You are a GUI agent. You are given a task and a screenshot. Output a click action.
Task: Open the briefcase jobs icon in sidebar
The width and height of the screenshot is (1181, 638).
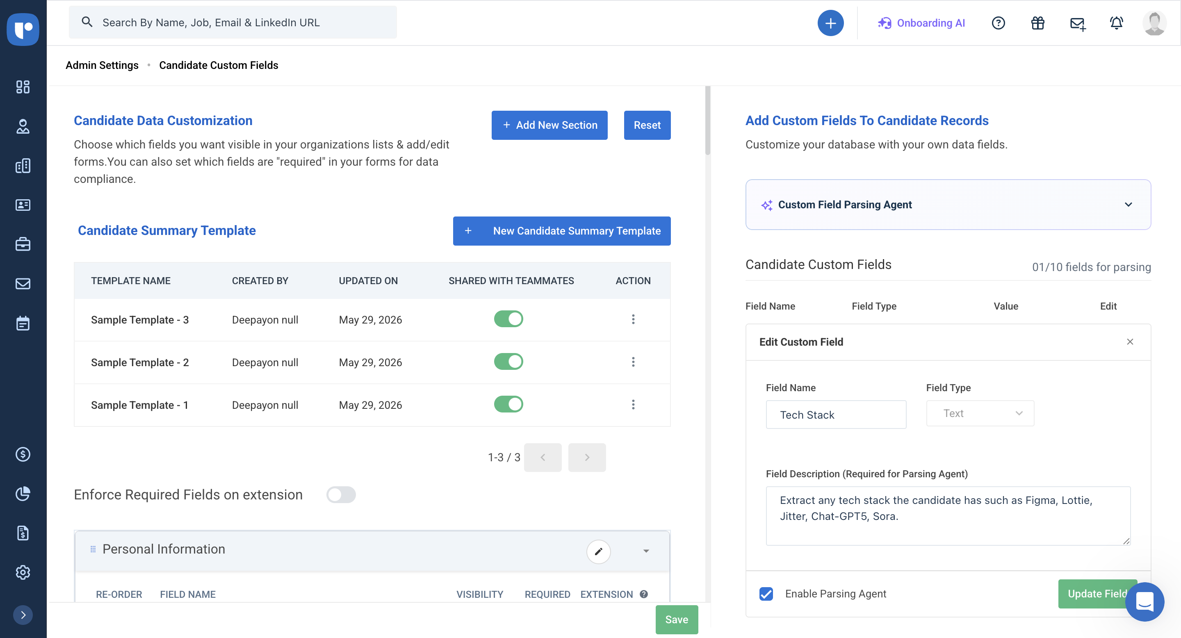click(x=23, y=244)
